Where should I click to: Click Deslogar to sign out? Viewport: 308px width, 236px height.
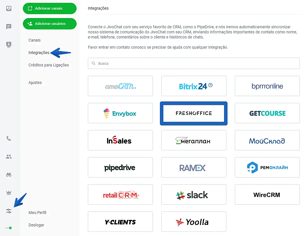click(36, 225)
